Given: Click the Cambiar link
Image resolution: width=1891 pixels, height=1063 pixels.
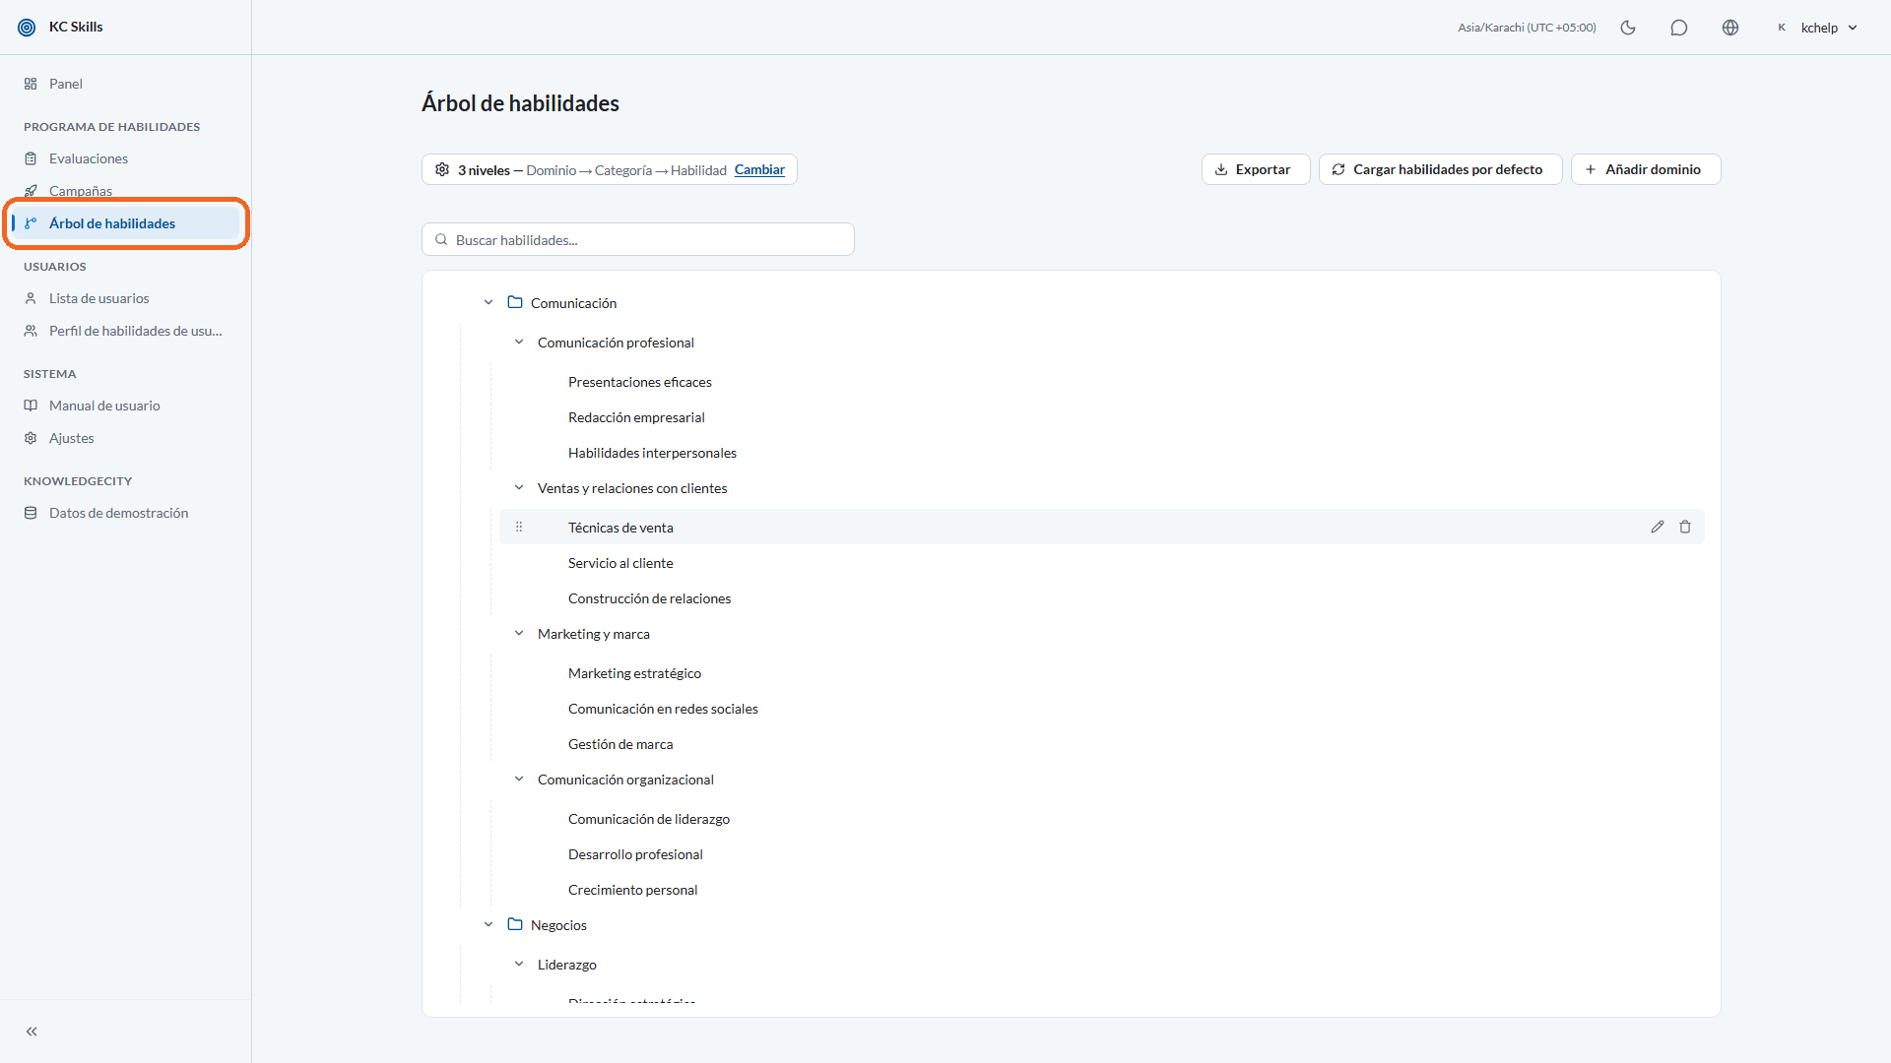Looking at the screenshot, I should [x=759, y=169].
